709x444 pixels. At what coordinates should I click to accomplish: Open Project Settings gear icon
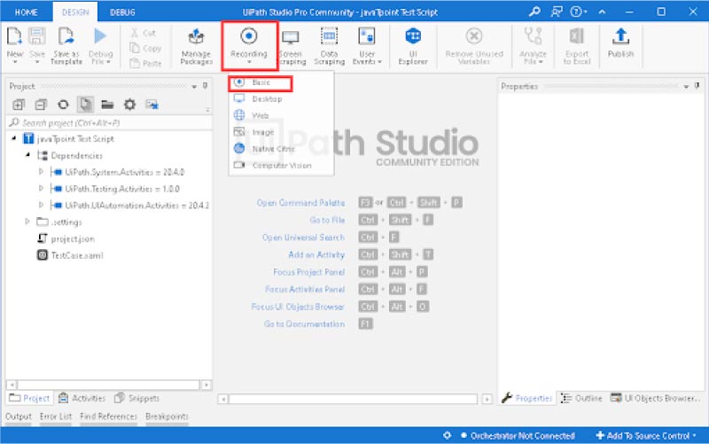click(x=129, y=105)
